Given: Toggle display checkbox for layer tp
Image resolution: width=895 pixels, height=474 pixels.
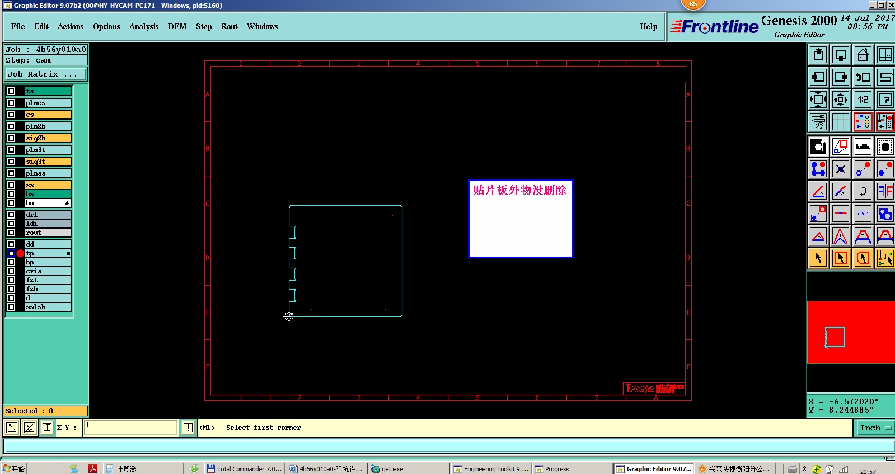Looking at the screenshot, I should pyautogui.click(x=11, y=253).
